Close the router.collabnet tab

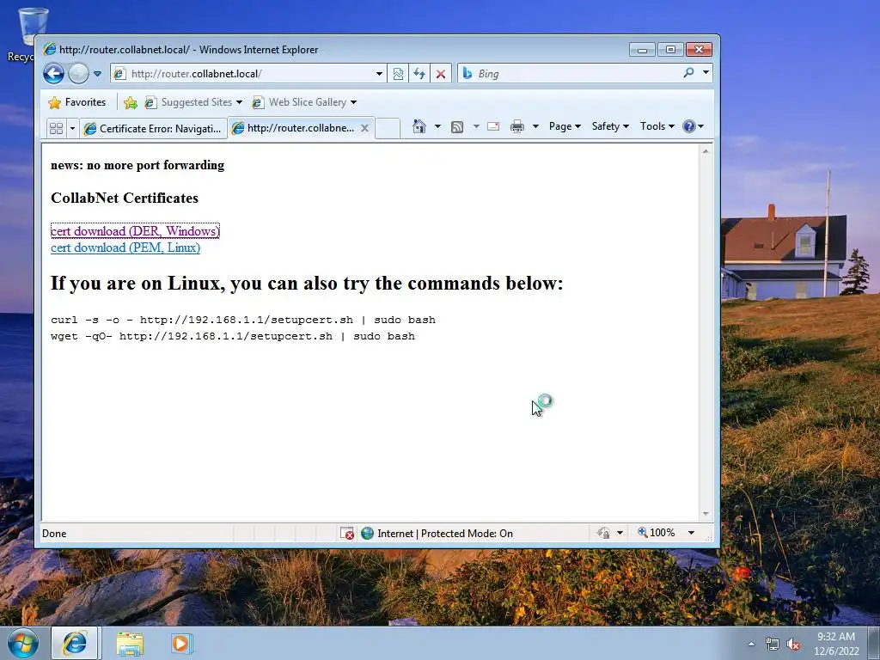(364, 128)
